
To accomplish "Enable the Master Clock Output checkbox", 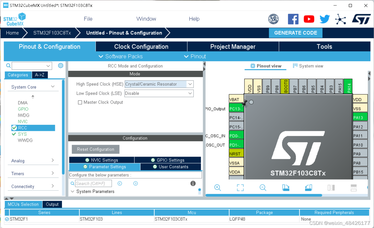I will coord(80,102).
